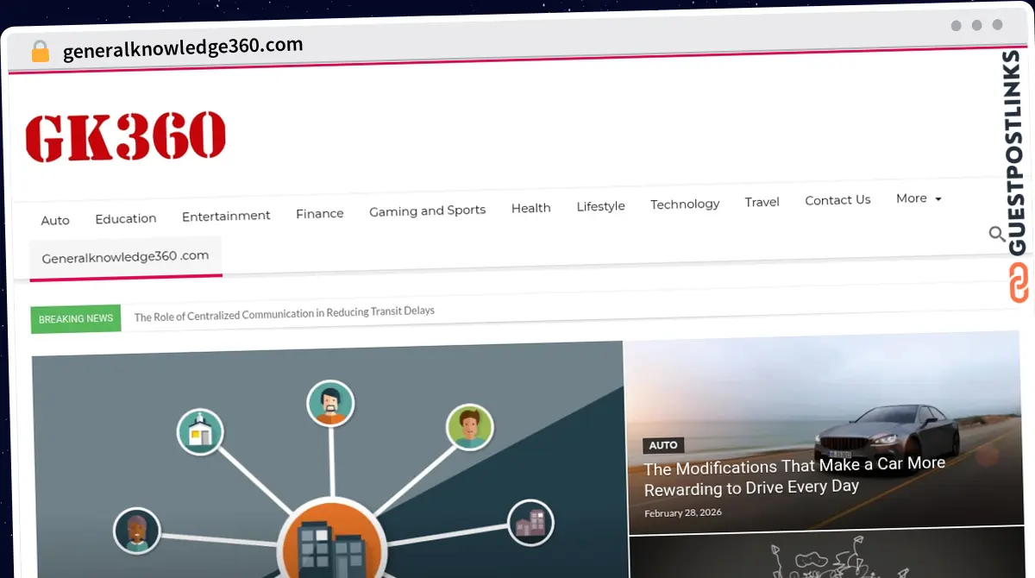Open the Travel section
Screen dimensions: 1035x578
click(762, 202)
